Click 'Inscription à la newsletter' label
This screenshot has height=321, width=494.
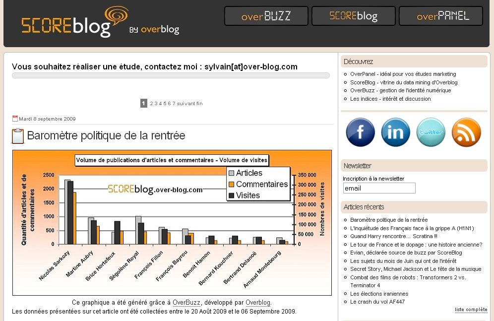coord(373,179)
